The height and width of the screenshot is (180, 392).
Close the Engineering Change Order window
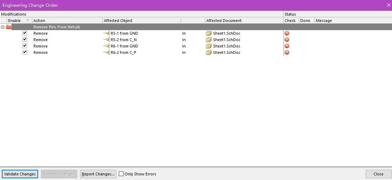tap(388, 5)
